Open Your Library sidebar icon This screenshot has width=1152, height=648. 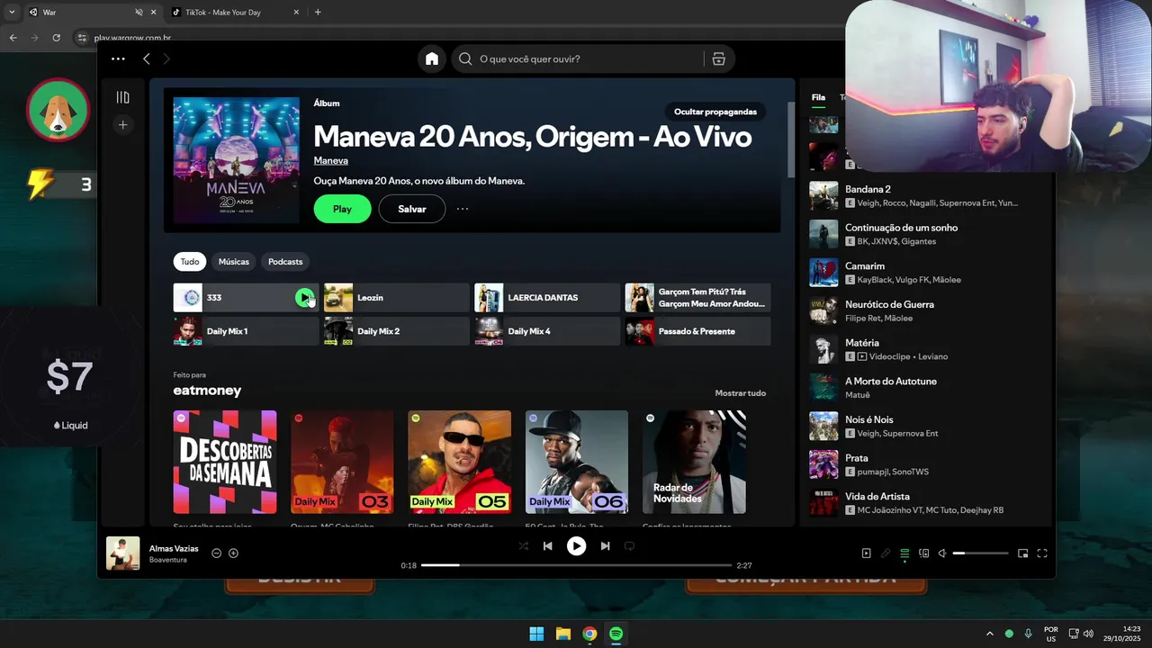point(123,97)
